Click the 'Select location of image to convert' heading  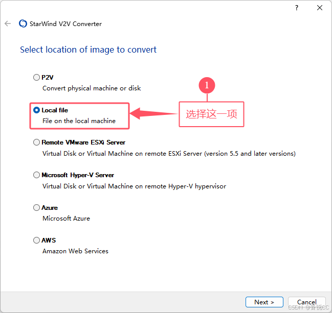pos(88,50)
